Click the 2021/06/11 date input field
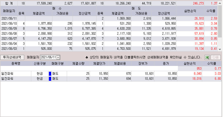This screenshot has height=117, width=223. tap(48, 57)
